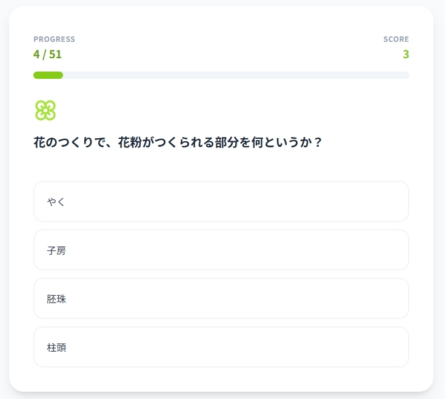Screen dimensions: 445x399
Task: Click the SCORE label
Action: click(396, 39)
